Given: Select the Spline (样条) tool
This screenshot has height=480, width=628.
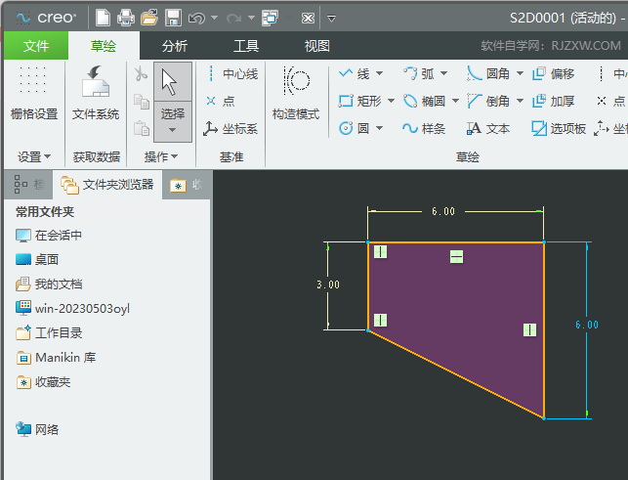Looking at the screenshot, I should (x=424, y=128).
